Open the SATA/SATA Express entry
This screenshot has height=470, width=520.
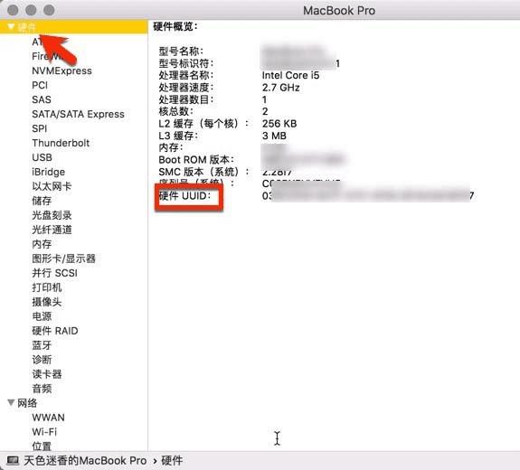point(78,114)
